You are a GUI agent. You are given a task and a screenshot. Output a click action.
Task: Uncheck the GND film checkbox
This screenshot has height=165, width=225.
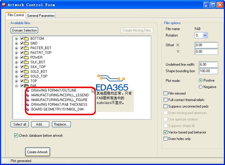(22, 43)
